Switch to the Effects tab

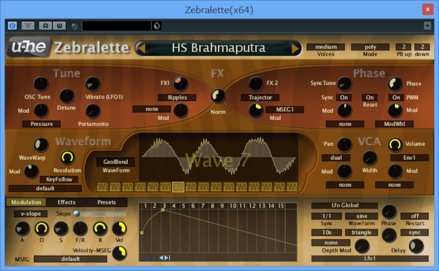pyautogui.click(x=66, y=202)
